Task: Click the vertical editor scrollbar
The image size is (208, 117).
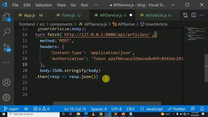Action: (206, 68)
